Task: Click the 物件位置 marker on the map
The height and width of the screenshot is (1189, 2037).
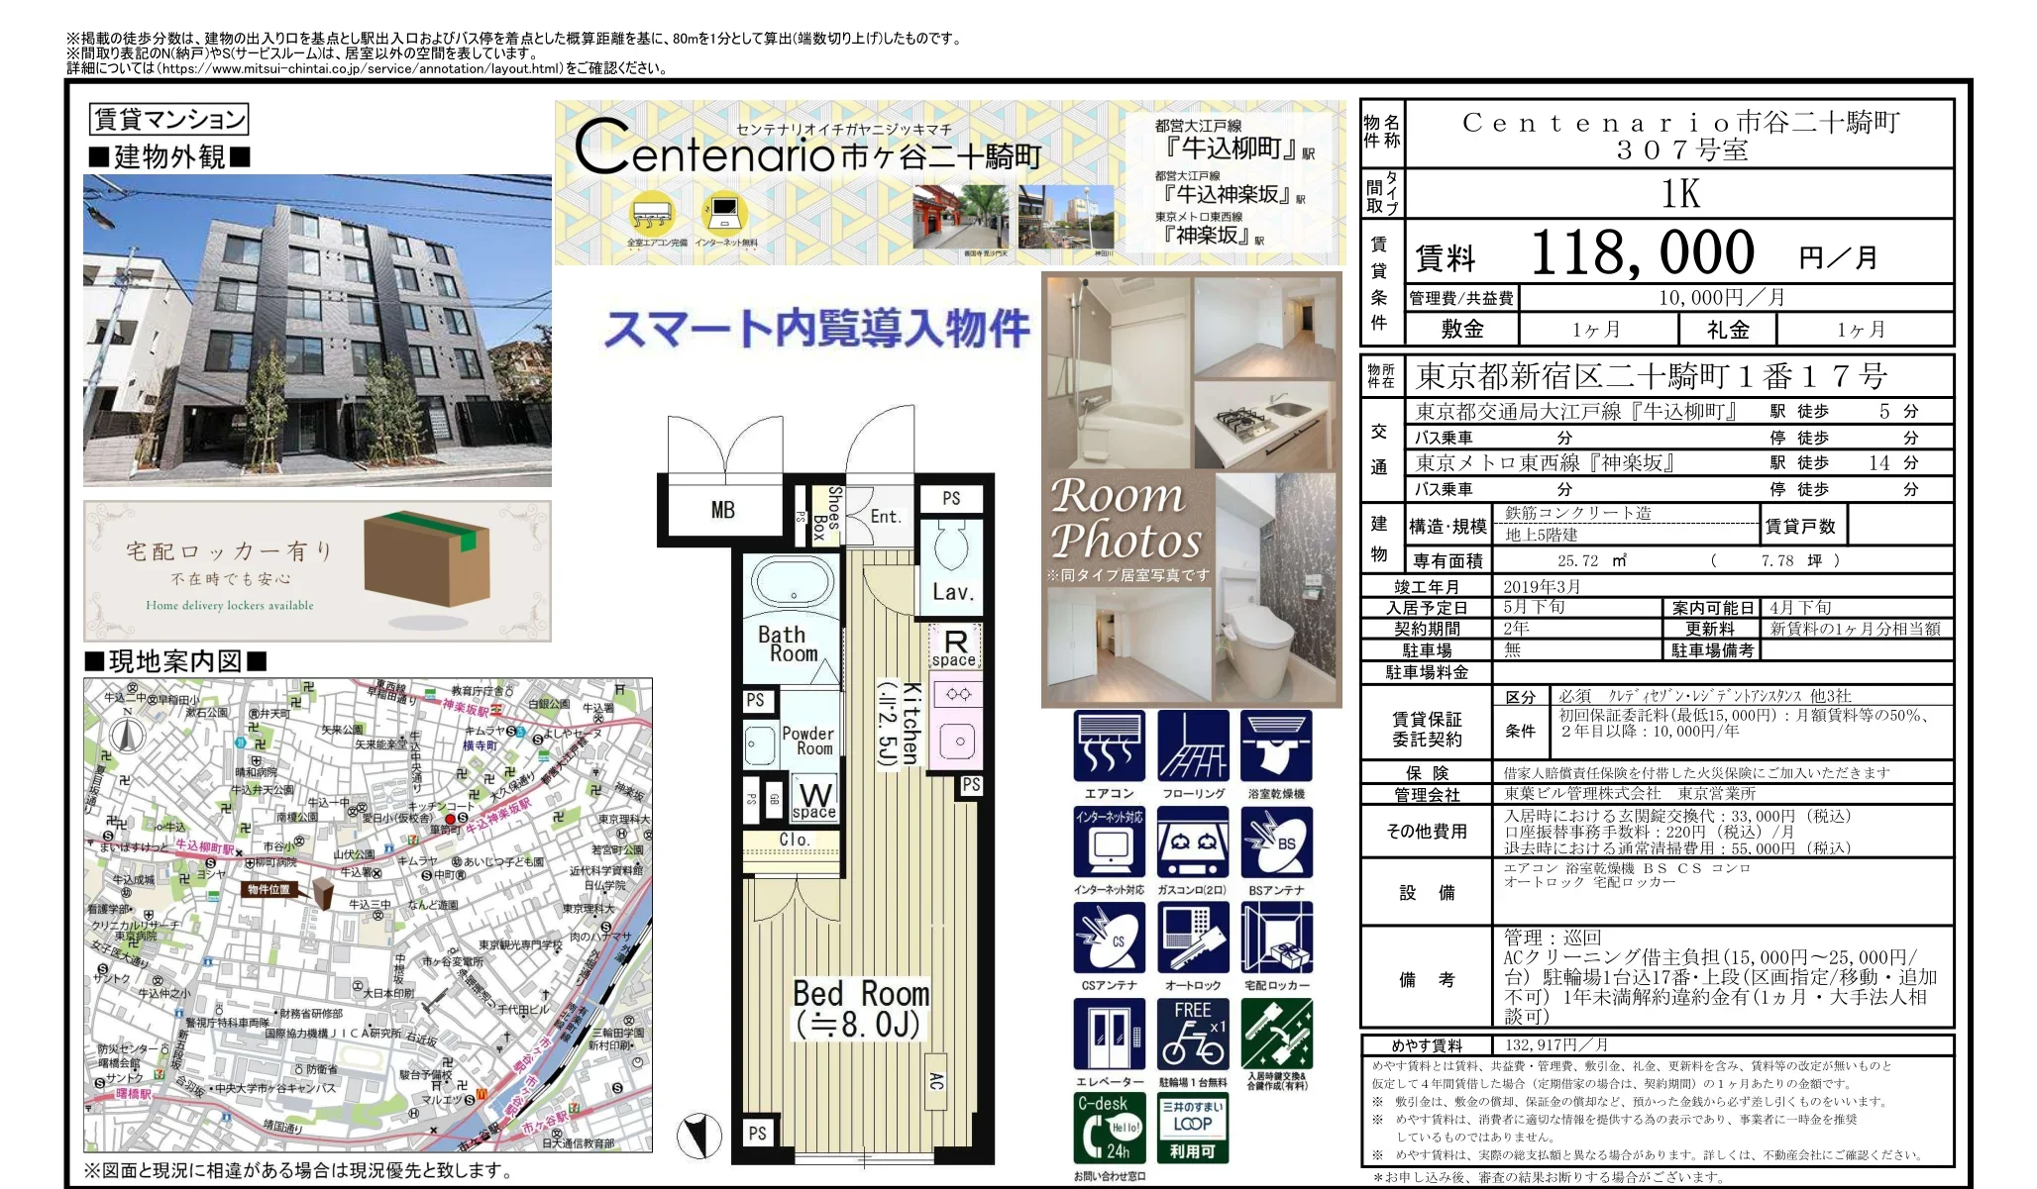Action: click(x=269, y=889)
